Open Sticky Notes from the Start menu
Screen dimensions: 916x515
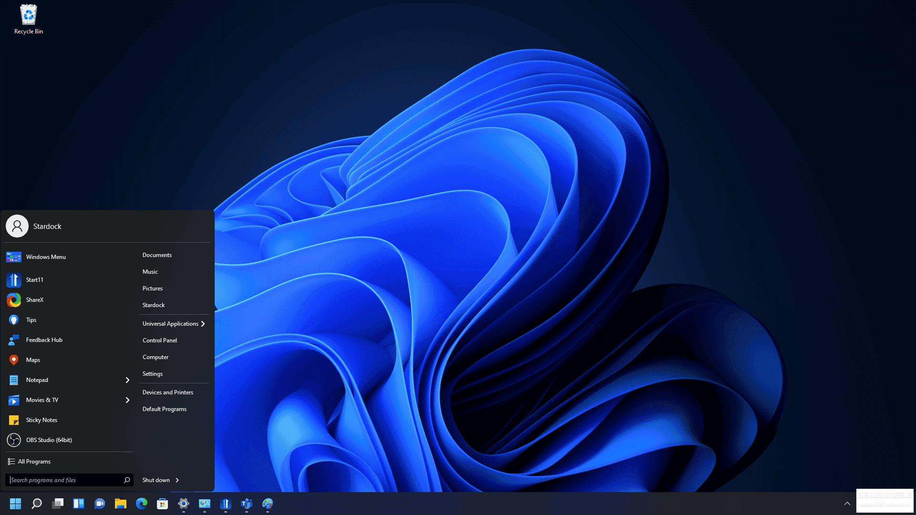(x=42, y=420)
